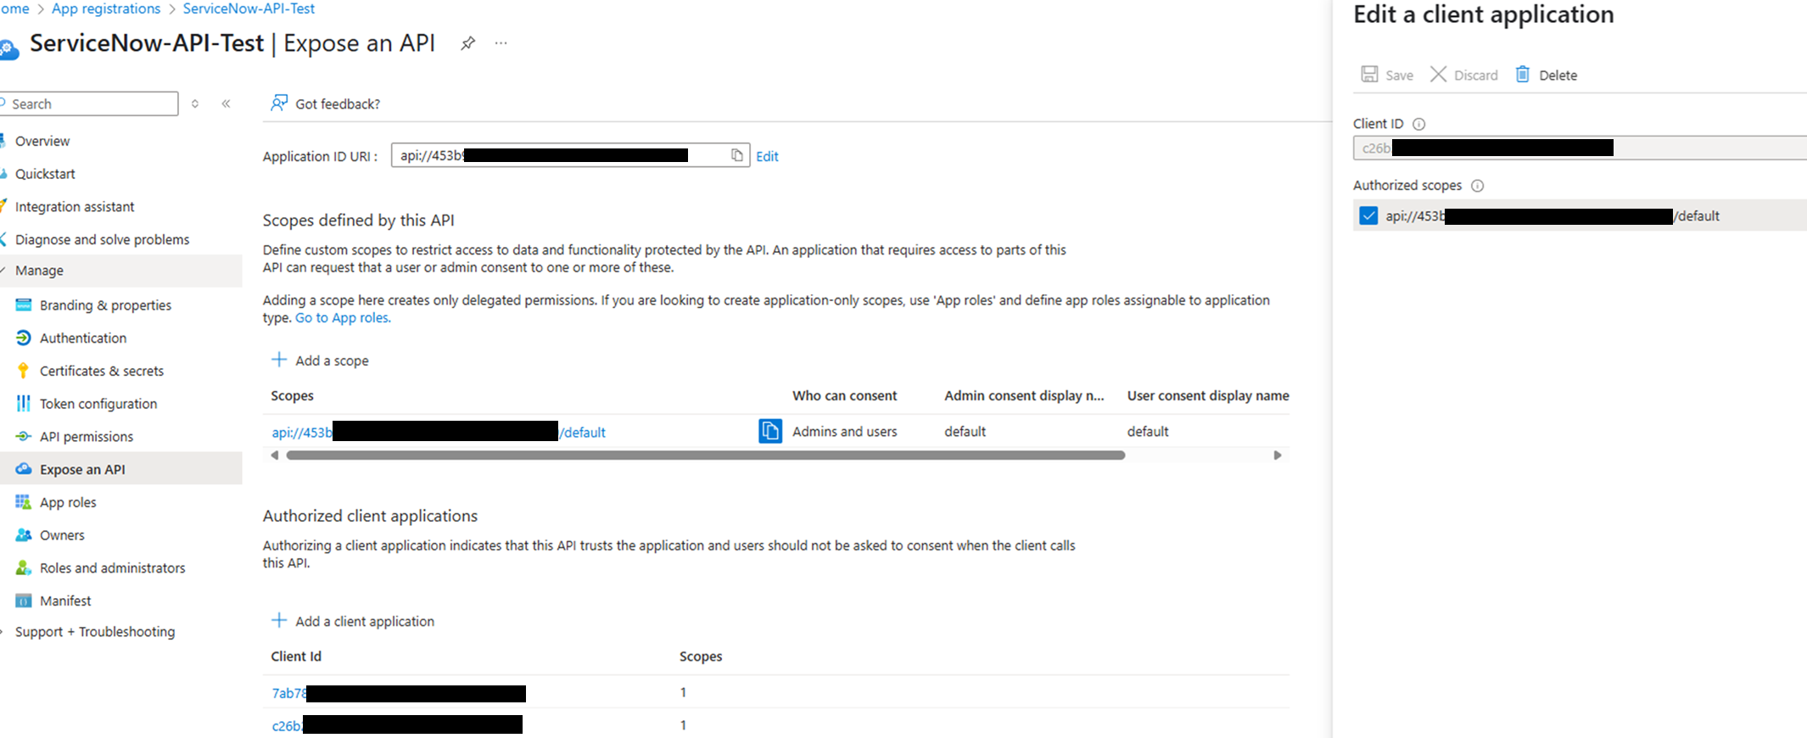The height and width of the screenshot is (738, 1807).
Task: Click the Save disk icon
Action: click(1369, 74)
